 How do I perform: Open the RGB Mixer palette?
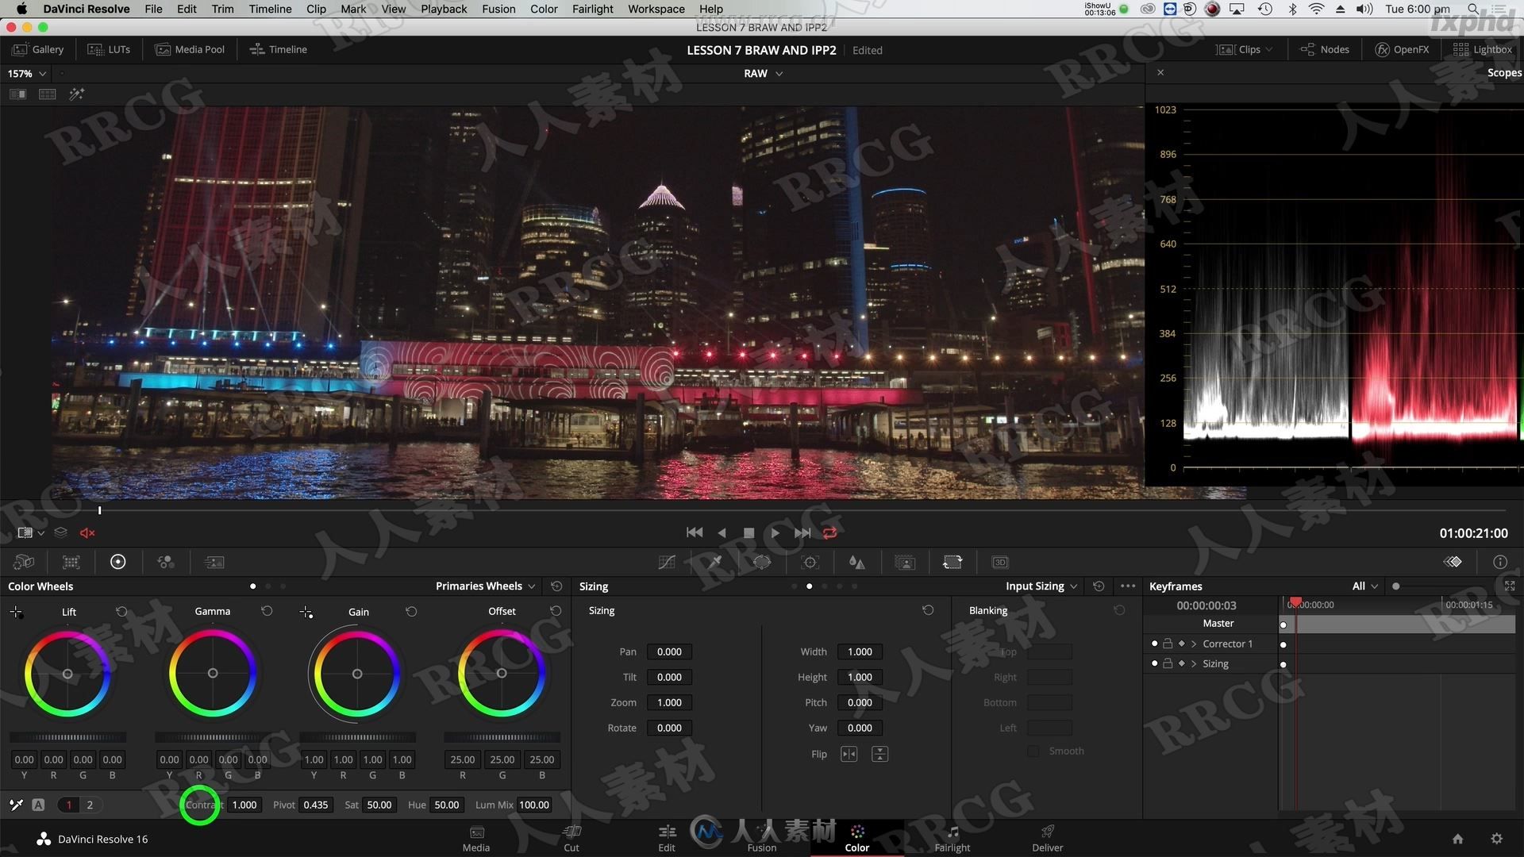point(166,562)
